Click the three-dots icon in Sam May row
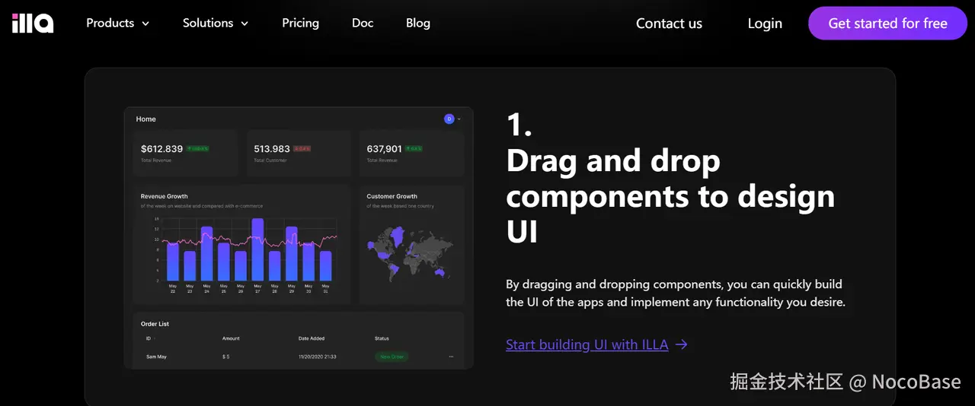This screenshot has height=406, width=975. [451, 357]
